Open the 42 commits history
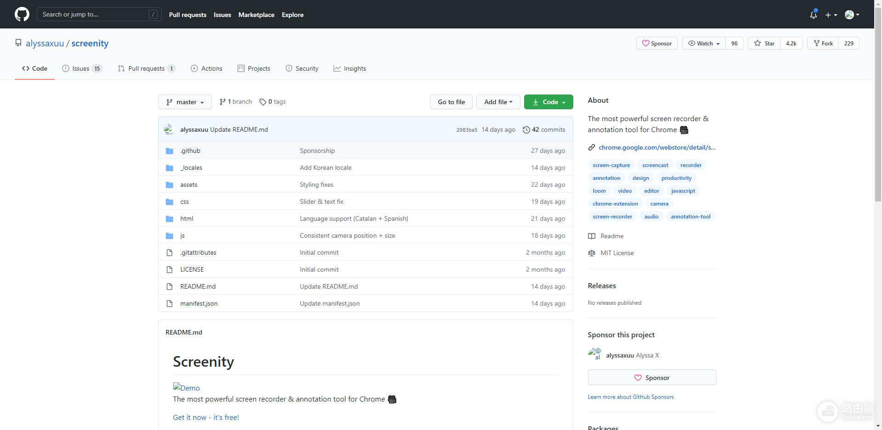The image size is (882, 430). coord(544,129)
